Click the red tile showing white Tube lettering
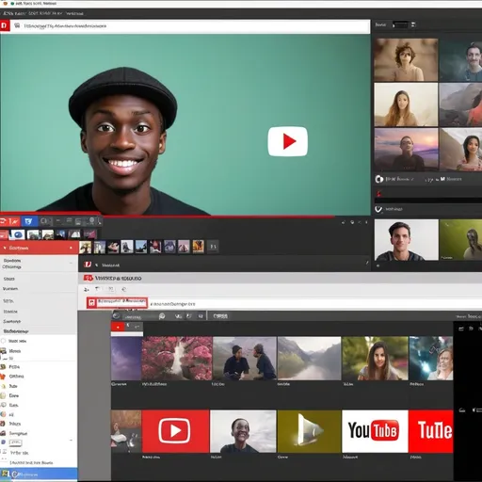 tap(431, 431)
